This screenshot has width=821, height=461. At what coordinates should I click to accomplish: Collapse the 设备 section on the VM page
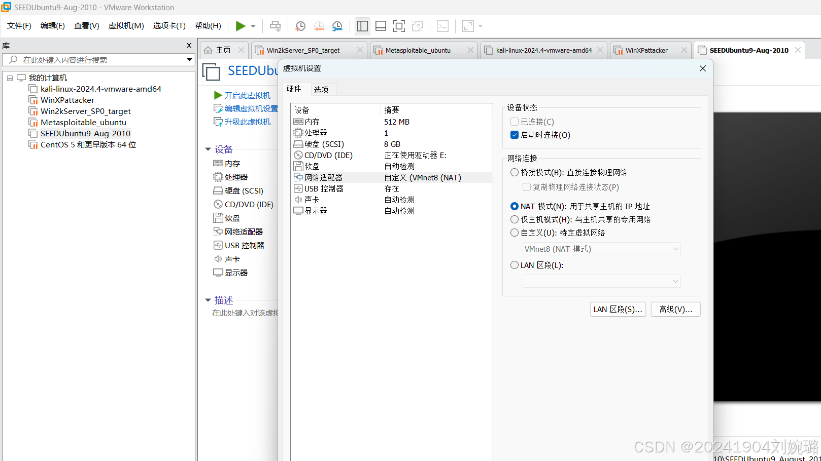208,149
